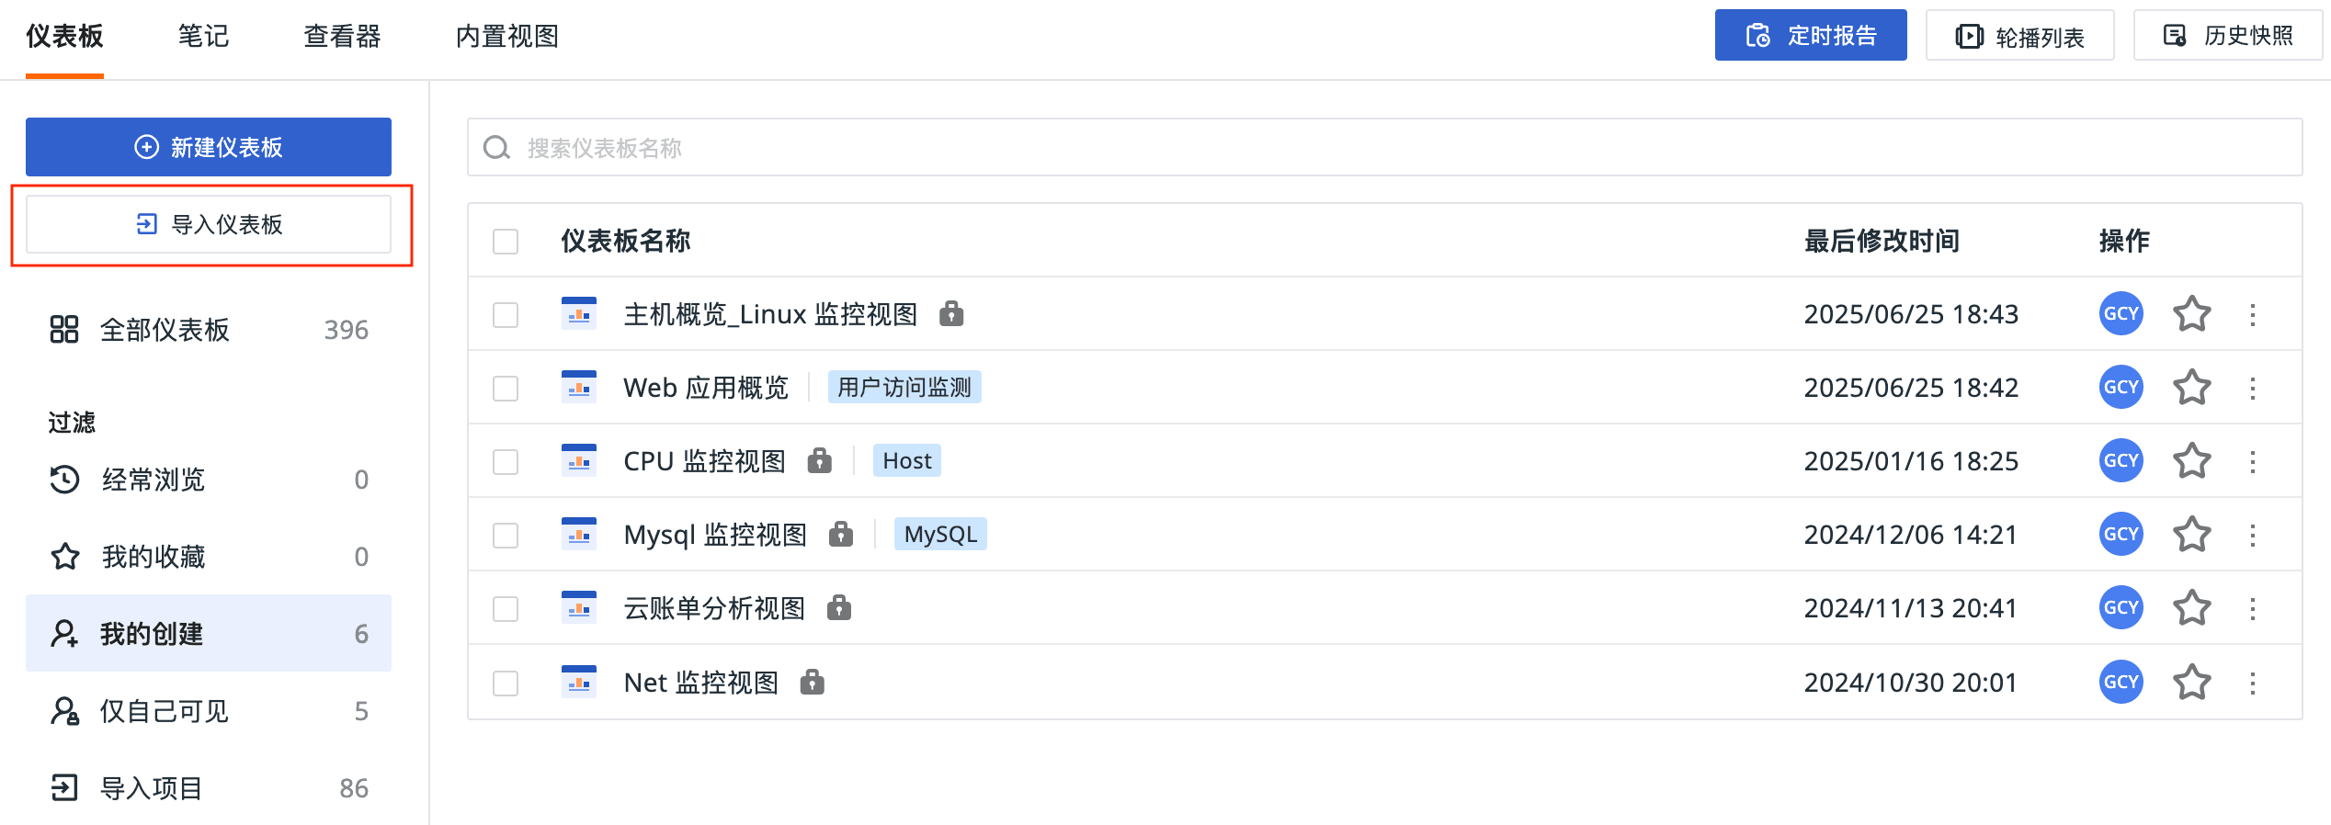Focus the 搜索仪表板名称 search field
This screenshot has height=825, width=2331.
pos(1379,147)
